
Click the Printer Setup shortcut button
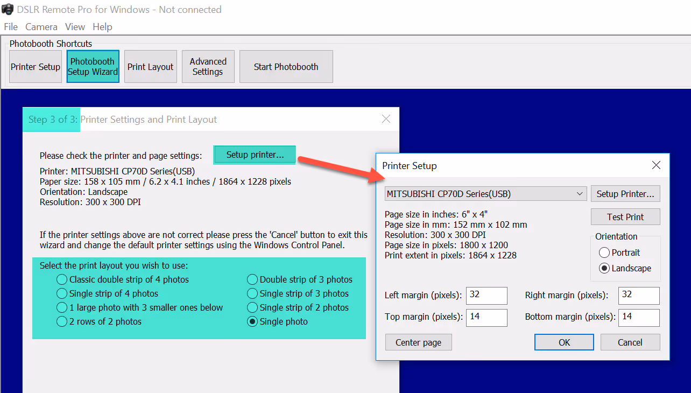[36, 67]
